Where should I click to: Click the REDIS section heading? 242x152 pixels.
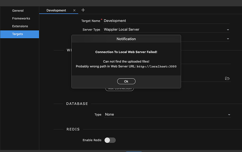coord(73,129)
